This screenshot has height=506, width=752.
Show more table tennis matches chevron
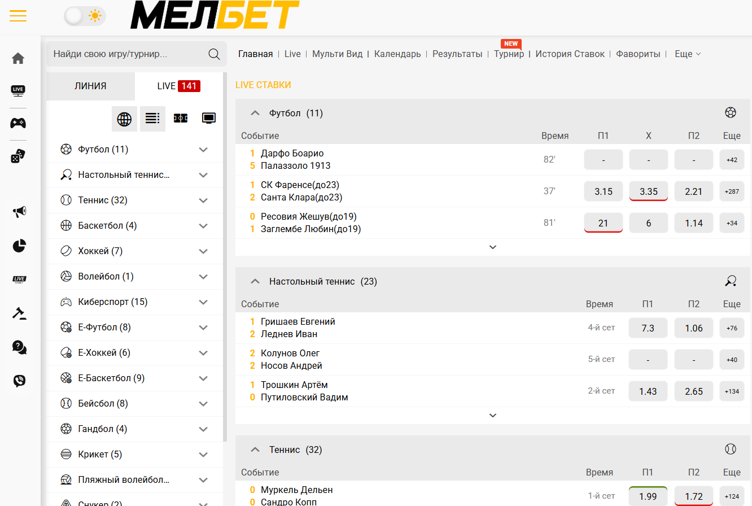click(493, 416)
